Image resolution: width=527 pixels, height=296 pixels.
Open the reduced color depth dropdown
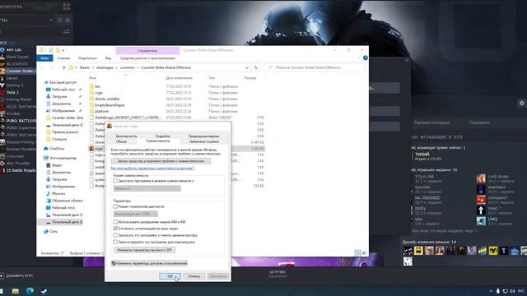point(135,214)
